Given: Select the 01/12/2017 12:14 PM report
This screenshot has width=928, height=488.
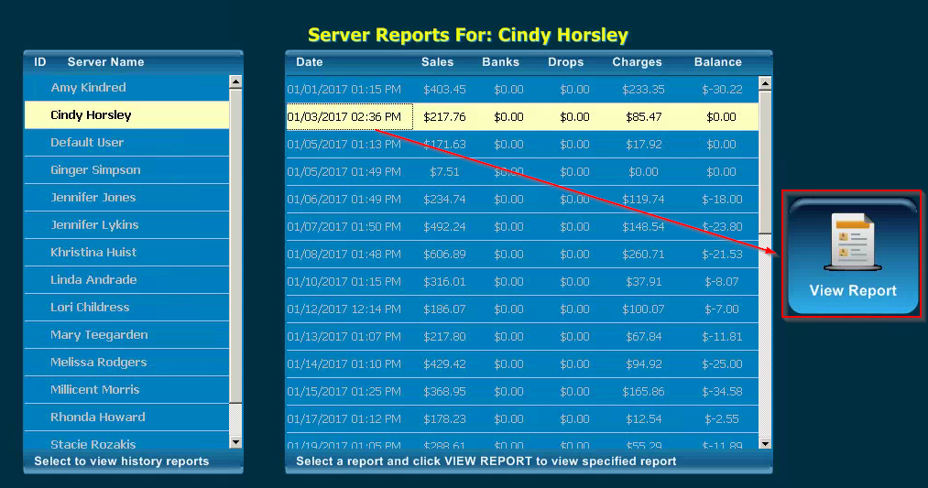Looking at the screenshot, I should click(x=522, y=309).
